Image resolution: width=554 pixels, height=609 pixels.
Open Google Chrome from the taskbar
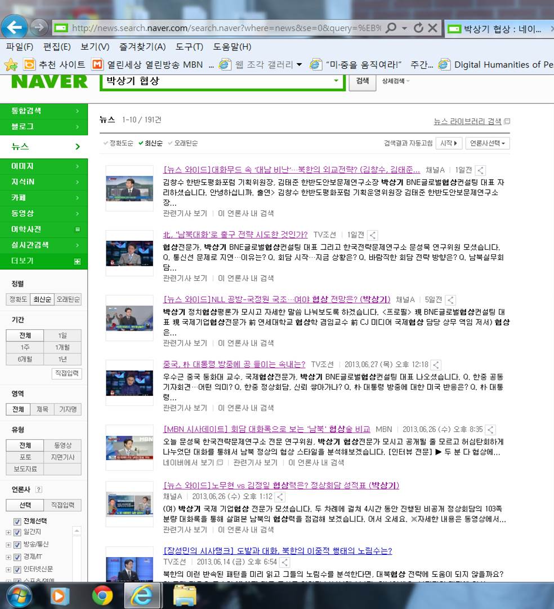[x=102, y=595]
